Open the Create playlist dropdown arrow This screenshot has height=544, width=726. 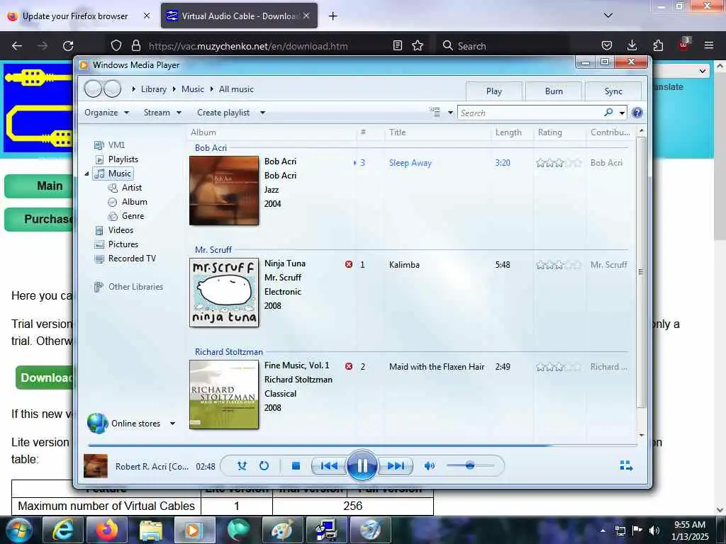262,113
